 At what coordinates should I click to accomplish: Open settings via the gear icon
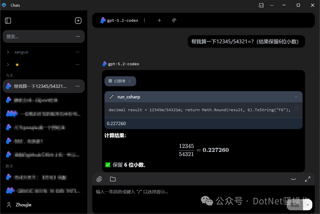click(174, 20)
